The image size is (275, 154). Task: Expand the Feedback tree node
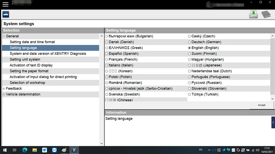pos(4,88)
